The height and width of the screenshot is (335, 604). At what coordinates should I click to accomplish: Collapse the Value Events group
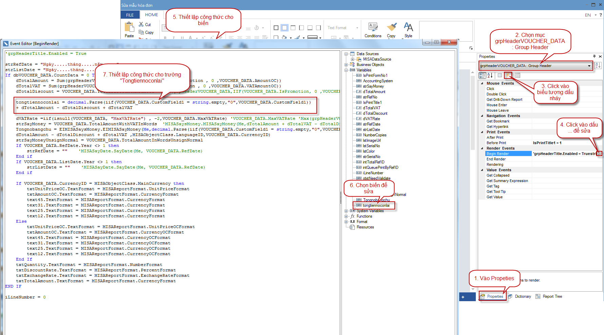click(x=482, y=170)
